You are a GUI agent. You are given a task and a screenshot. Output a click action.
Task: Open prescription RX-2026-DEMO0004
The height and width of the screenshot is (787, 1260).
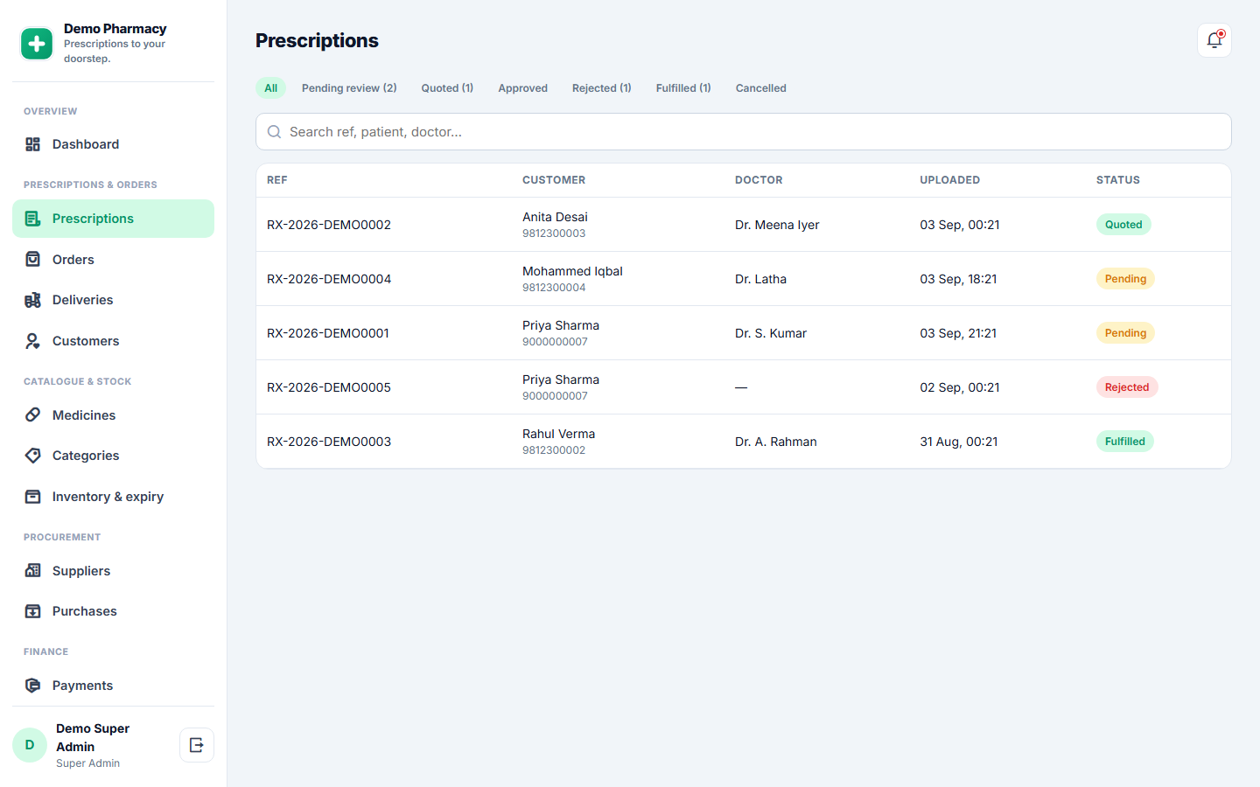(x=329, y=279)
